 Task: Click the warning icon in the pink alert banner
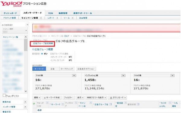[x=36, y=27]
